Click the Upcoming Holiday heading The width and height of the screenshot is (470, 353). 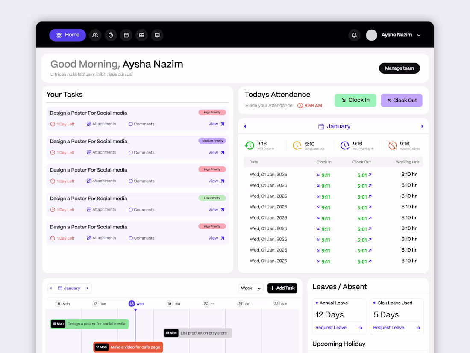click(339, 344)
